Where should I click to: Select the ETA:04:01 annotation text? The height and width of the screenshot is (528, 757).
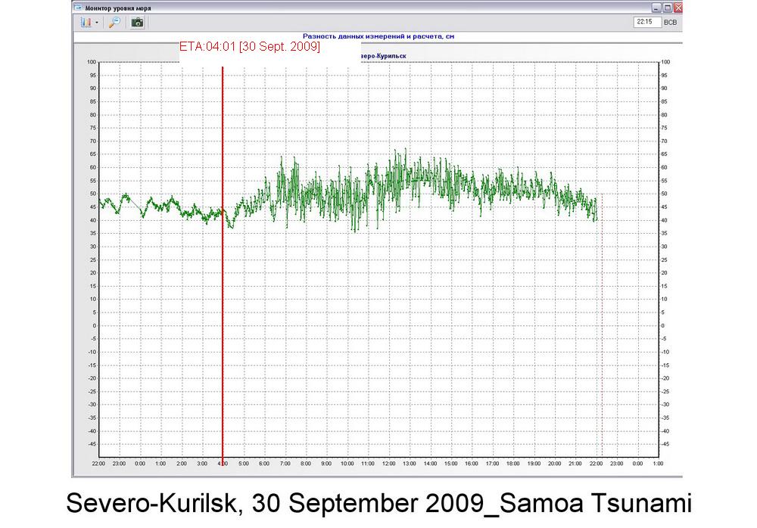click(x=249, y=47)
